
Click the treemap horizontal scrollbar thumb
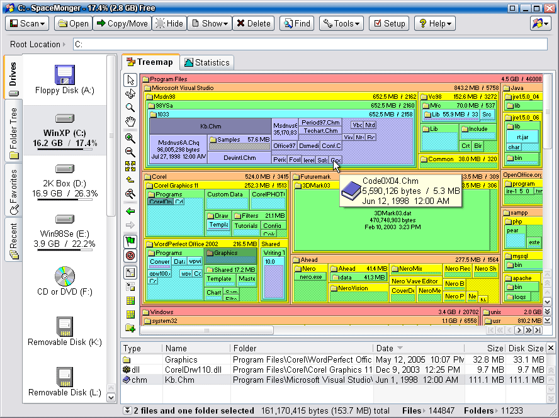coord(206,330)
